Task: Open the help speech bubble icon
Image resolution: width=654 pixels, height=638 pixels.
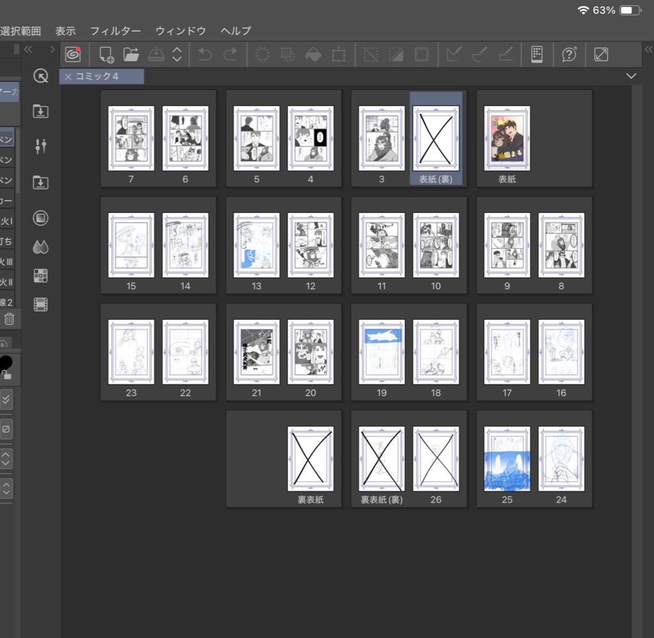Action: (x=568, y=55)
